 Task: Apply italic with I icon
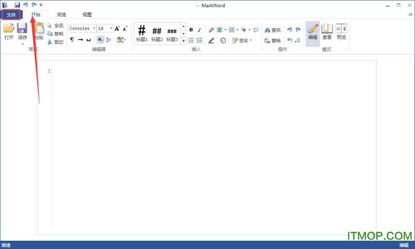[x=199, y=30]
